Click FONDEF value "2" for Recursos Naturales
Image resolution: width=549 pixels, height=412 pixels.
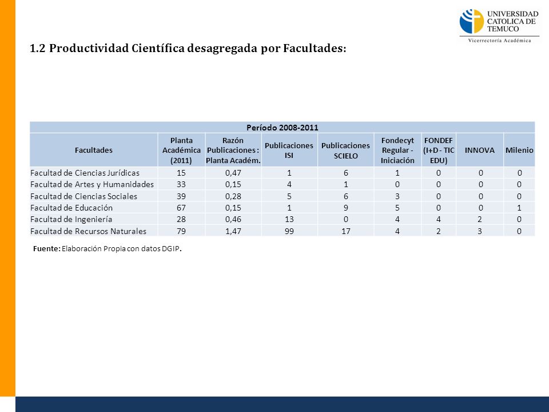[x=439, y=231]
